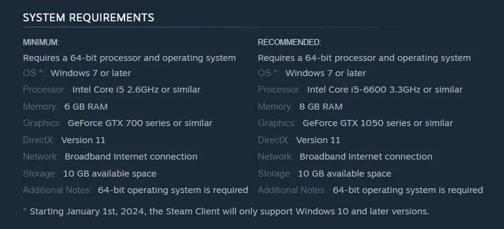
Task: Click recommended DirectX 'Version 11' value
Action: (319, 140)
